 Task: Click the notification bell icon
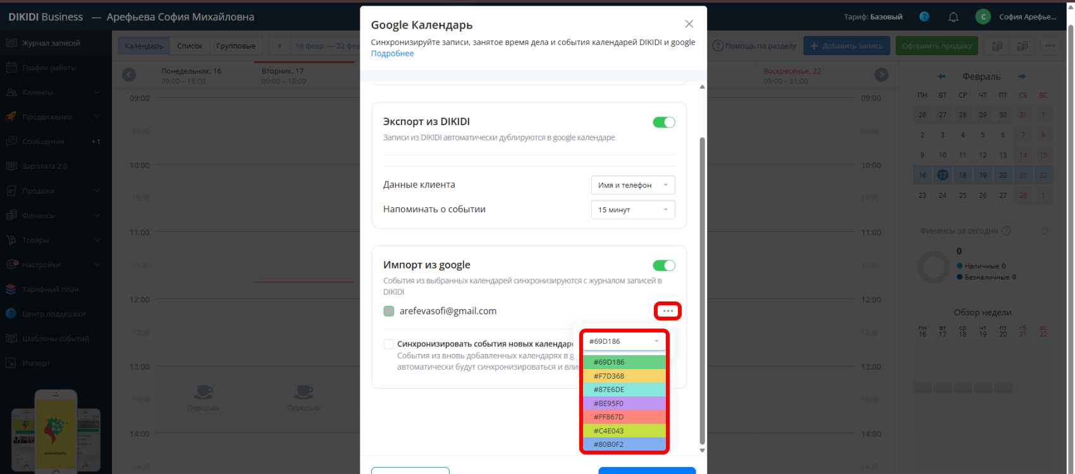click(953, 17)
